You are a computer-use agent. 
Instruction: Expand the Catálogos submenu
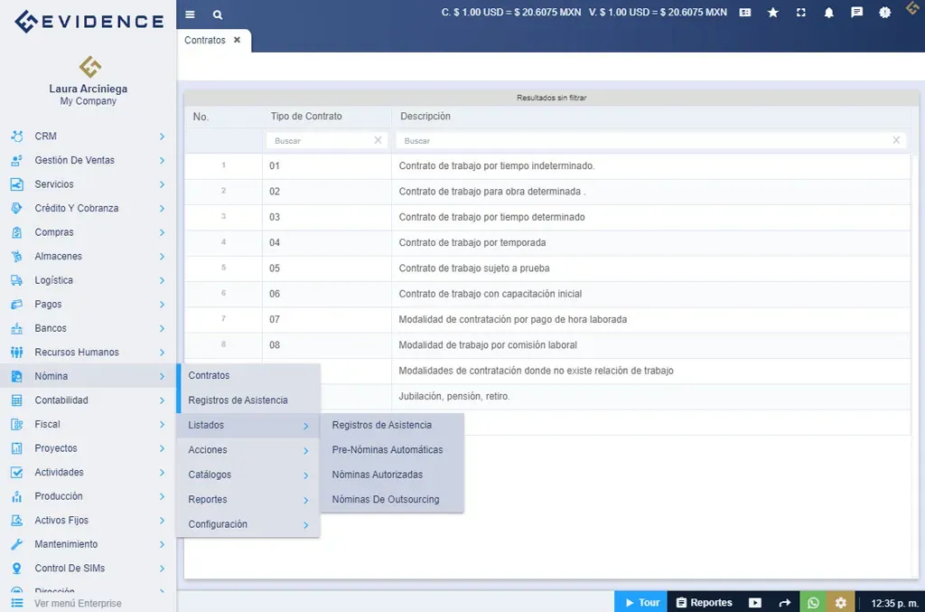tap(248, 475)
